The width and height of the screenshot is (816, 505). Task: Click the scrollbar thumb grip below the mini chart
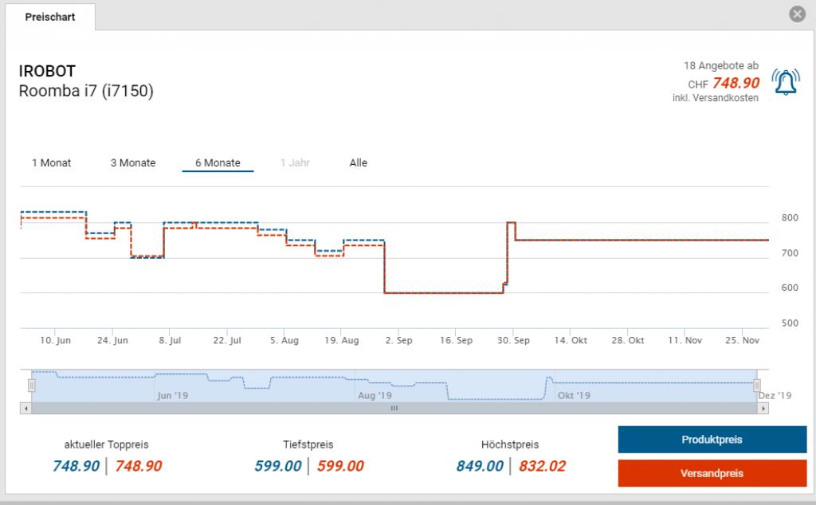pyautogui.click(x=394, y=408)
